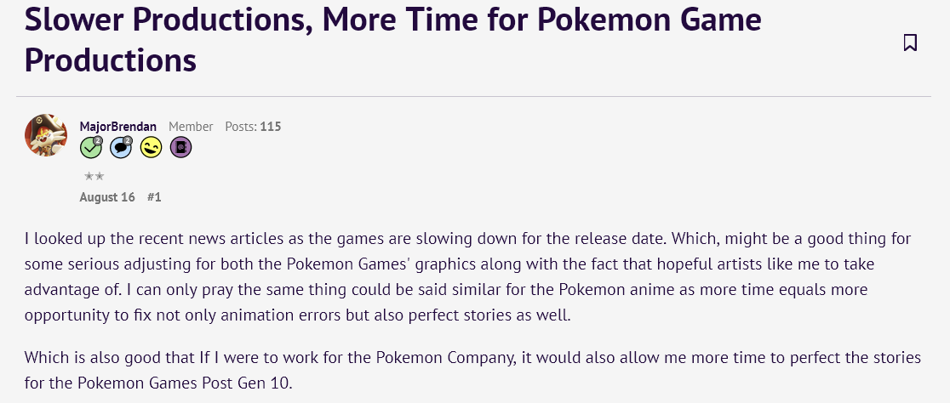This screenshot has width=950, height=403.
Task: Open the #1 post permalink
Action: point(154,197)
